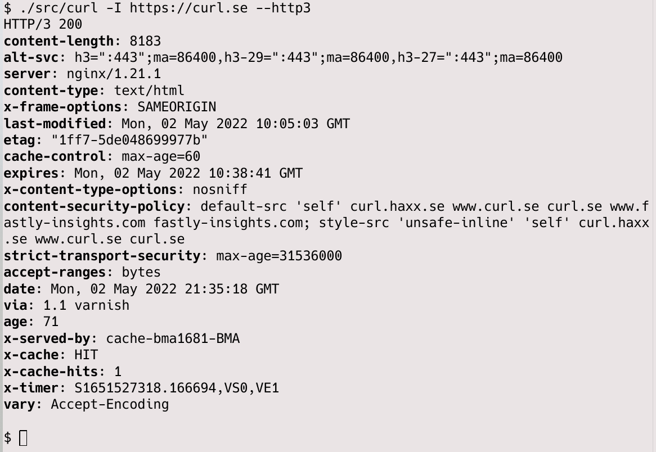Screen dimensions: 656x452
Task: Click the content-length header name
Action: tap(59, 41)
